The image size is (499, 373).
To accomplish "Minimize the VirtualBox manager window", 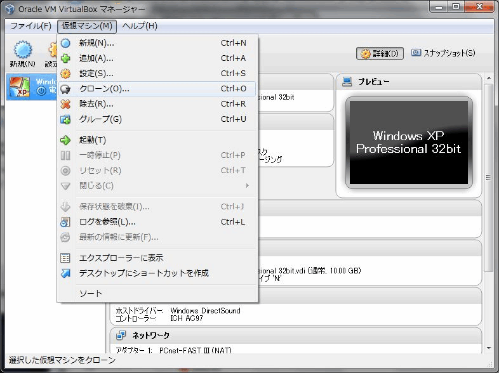I will coord(439,7).
